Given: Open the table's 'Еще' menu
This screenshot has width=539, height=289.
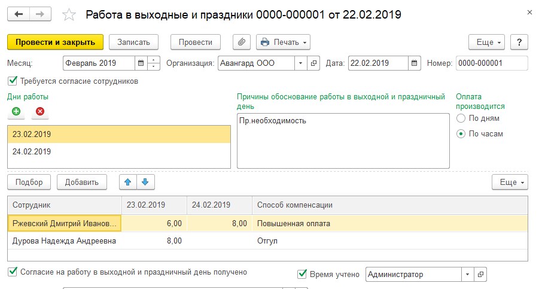Looking at the screenshot, I should (x=510, y=182).
